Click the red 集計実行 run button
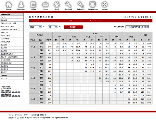Screen dimensions: 156x121 pyautogui.click(x=73, y=27)
